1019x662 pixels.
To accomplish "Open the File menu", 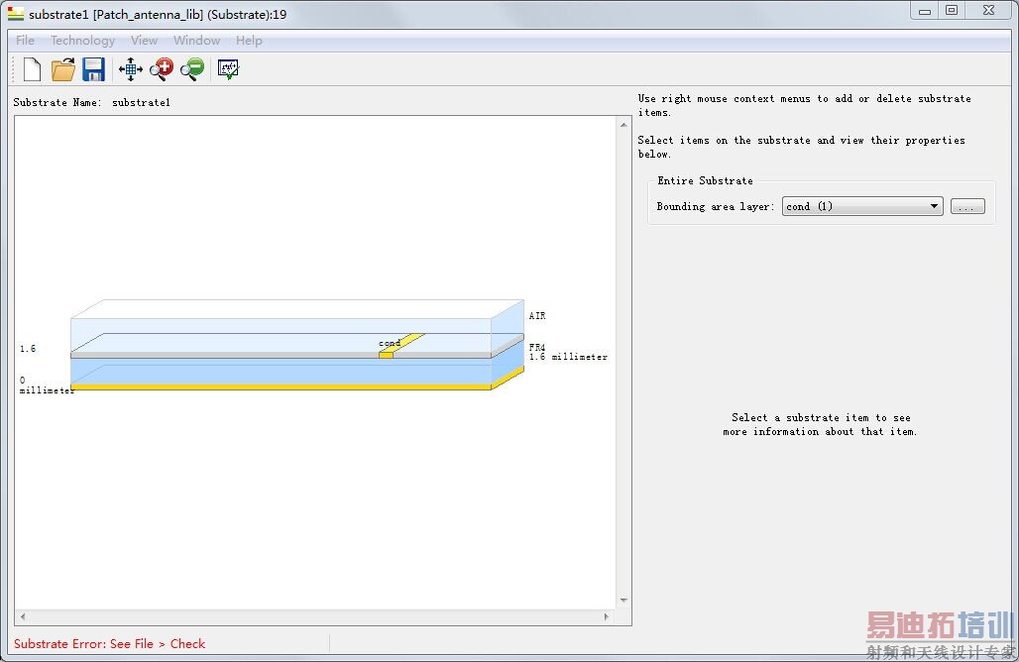I will coord(25,41).
